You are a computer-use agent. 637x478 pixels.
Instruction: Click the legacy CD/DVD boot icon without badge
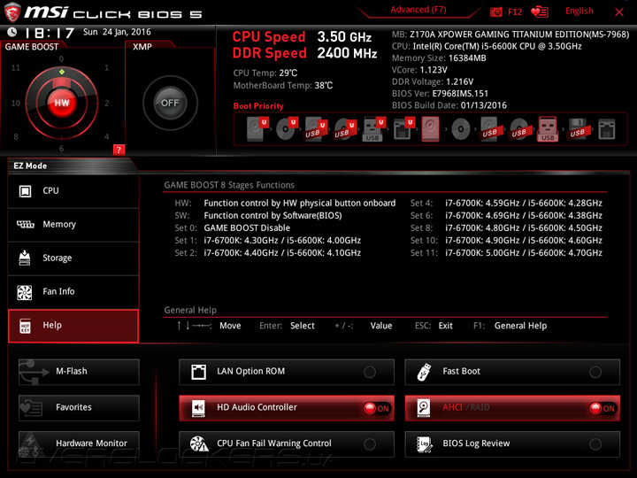(461, 129)
